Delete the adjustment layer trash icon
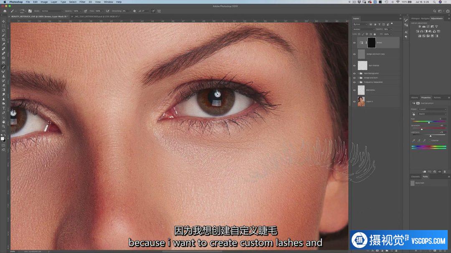451x253 pixels. 445,172
